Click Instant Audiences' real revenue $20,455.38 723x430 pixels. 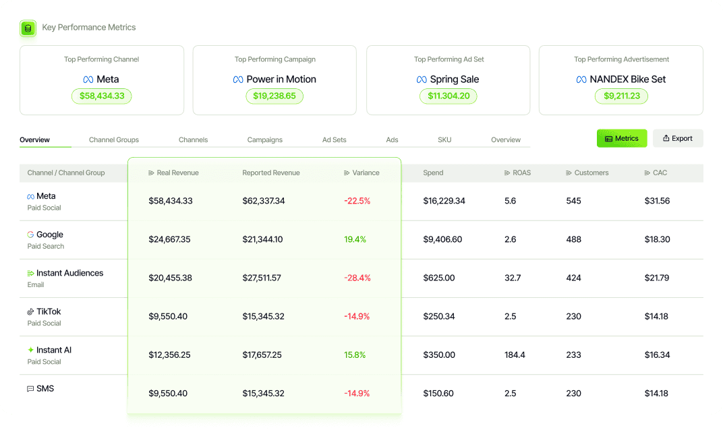point(170,278)
